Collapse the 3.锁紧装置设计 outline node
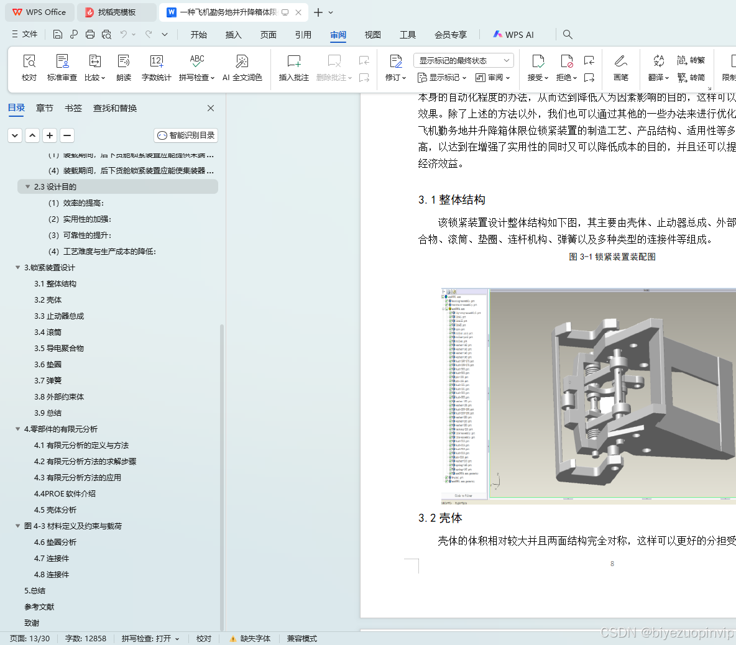 [18, 267]
